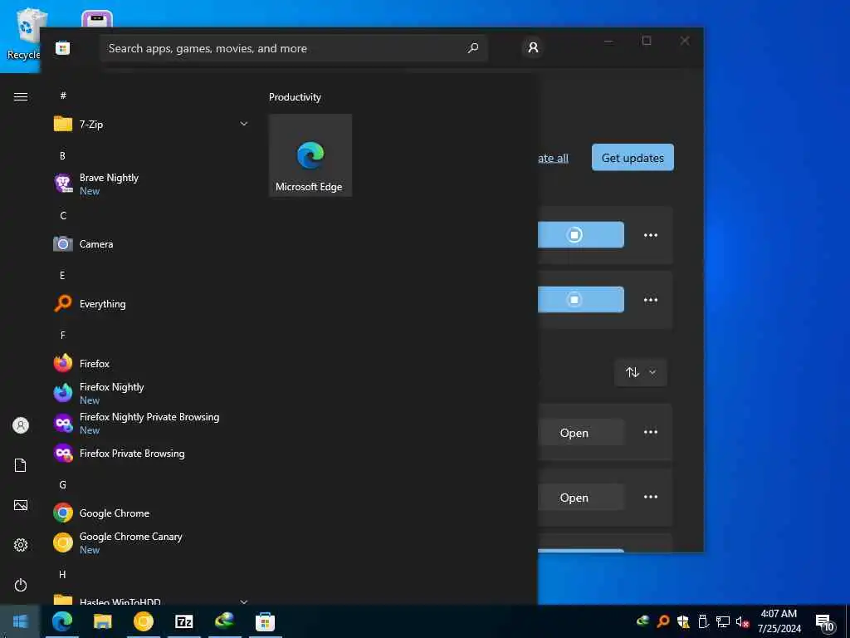Click the network icon in system tray
The height and width of the screenshot is (638, 850).
click(x=722, y=621)
